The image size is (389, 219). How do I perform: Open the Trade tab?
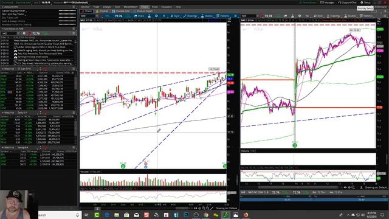click(96, 7)
